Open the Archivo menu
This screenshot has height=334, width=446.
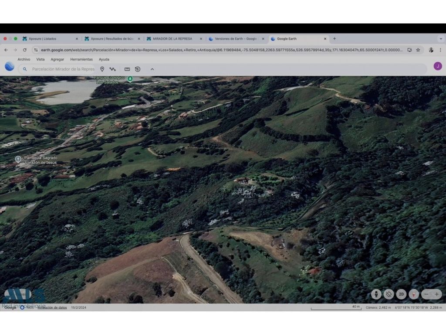click(24, 60)
